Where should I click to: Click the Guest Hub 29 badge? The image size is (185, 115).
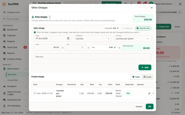[x=25, y=47]
